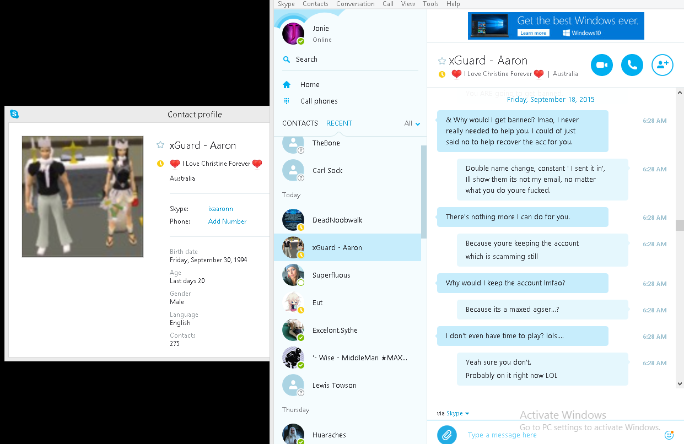Toggle favorite star in Contact profile window

pos(160,145)
